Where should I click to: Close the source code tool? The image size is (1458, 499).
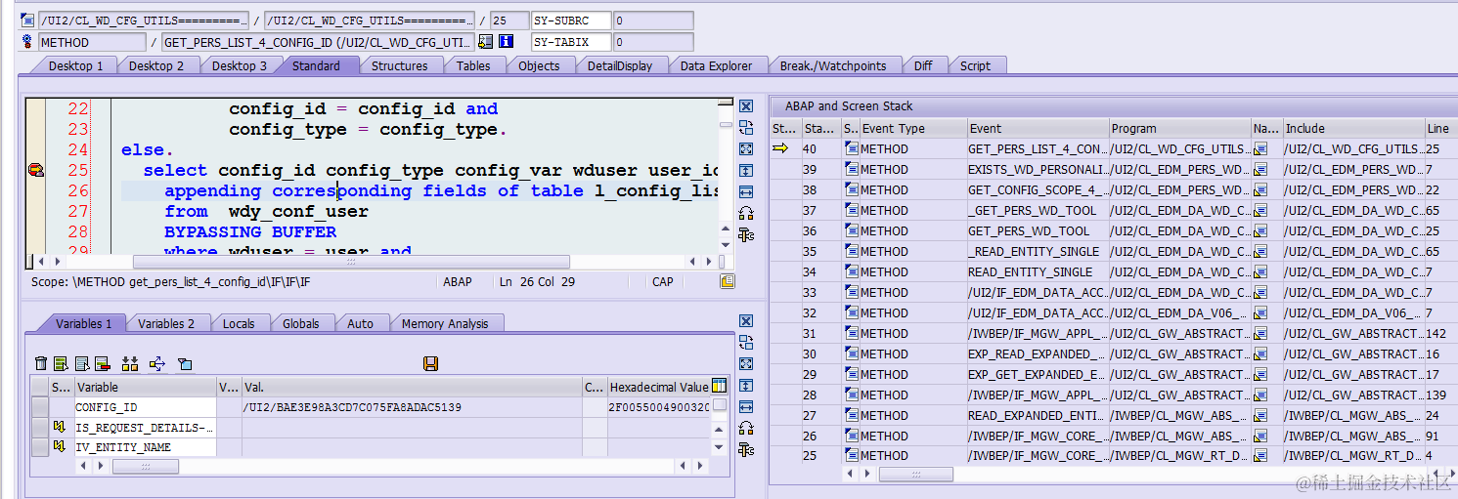(x=746, y=106)
